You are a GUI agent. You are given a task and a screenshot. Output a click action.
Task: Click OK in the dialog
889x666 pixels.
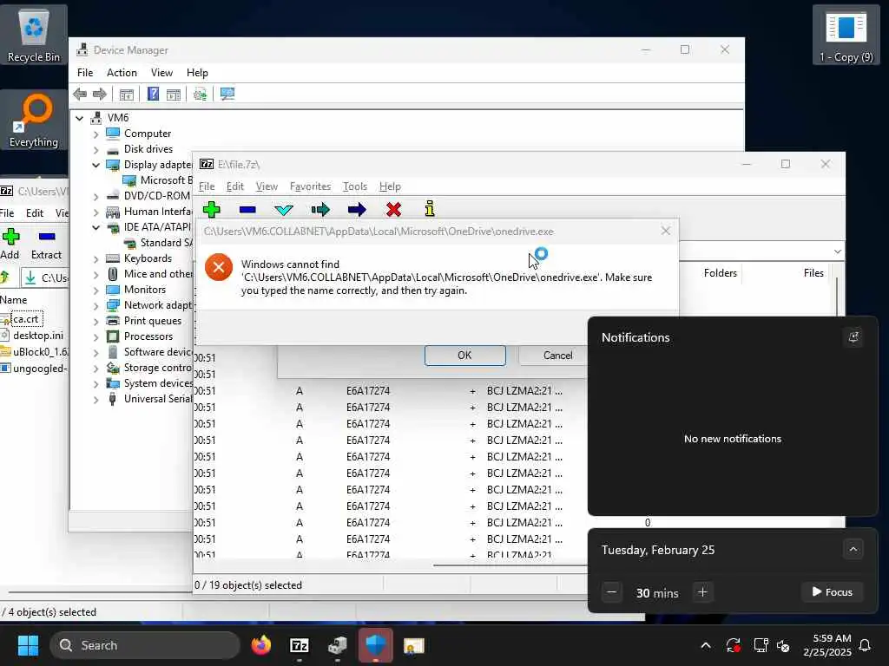point(465,355)
